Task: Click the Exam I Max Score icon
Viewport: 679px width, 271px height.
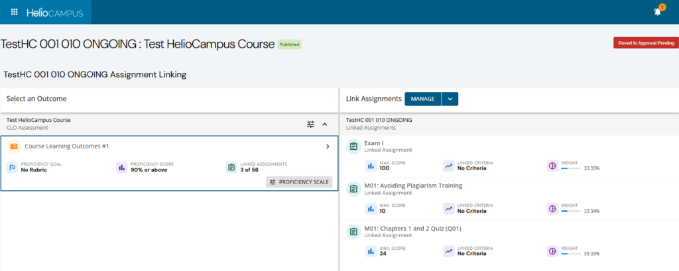Action: (x=371, y=166)
